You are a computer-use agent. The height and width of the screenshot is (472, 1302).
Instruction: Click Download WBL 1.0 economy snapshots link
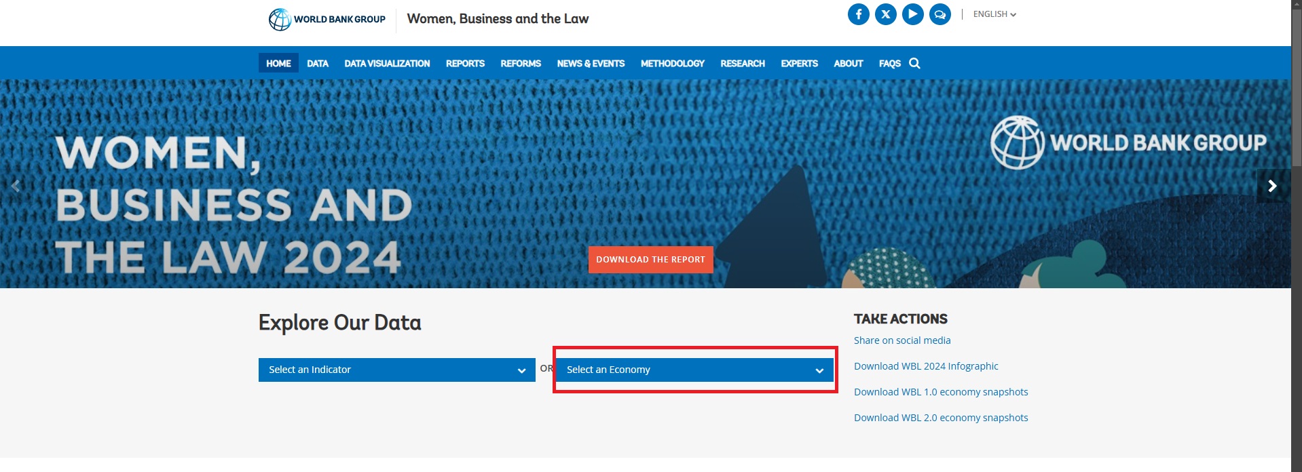pyautogui.click(x=941, y=392)
